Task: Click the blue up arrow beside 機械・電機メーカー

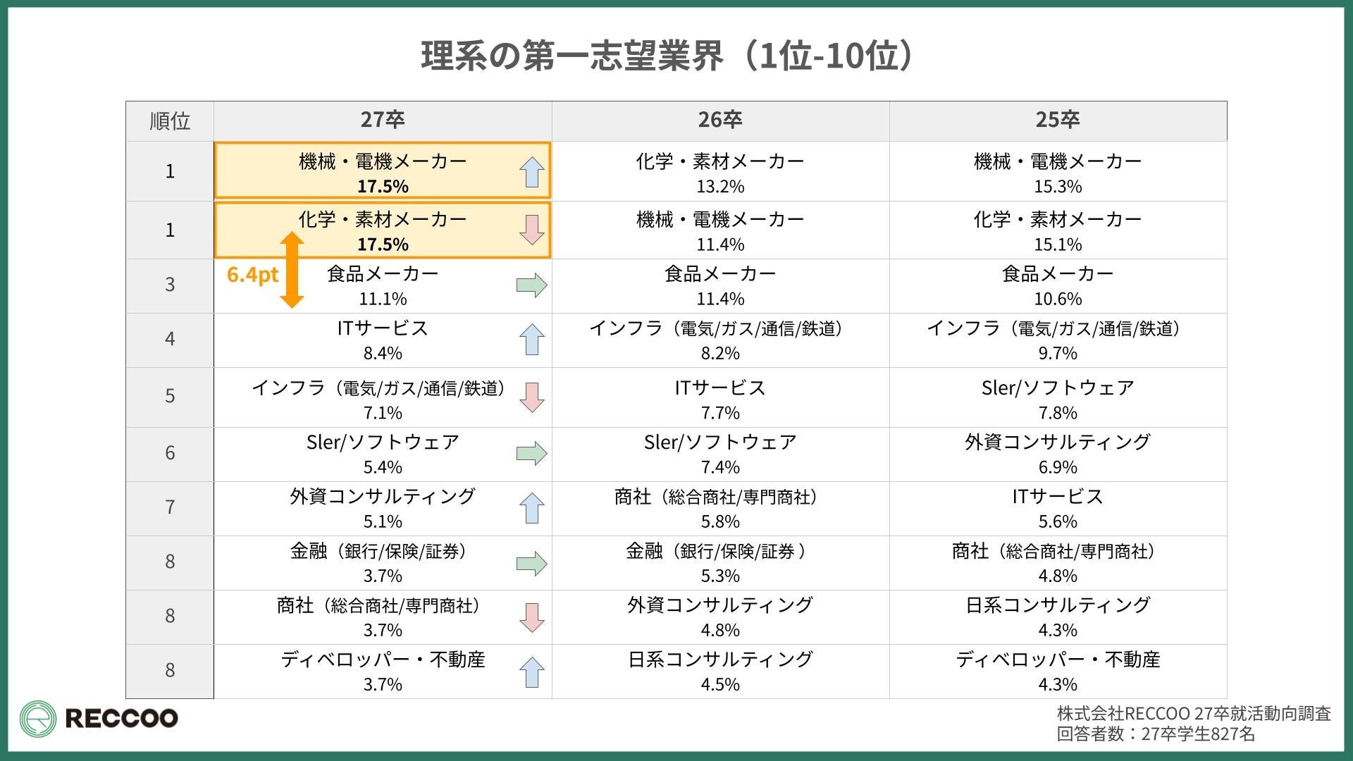Action: 532,172
